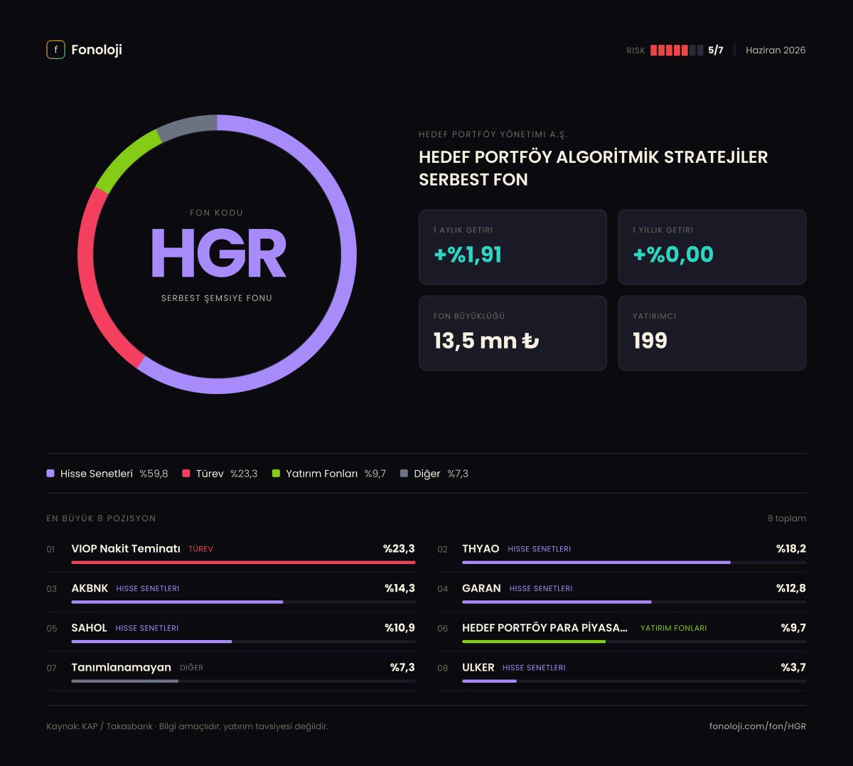853x766 pixels.
Task: Click the ULKER purple progress bar
Action: pos(489,682)
